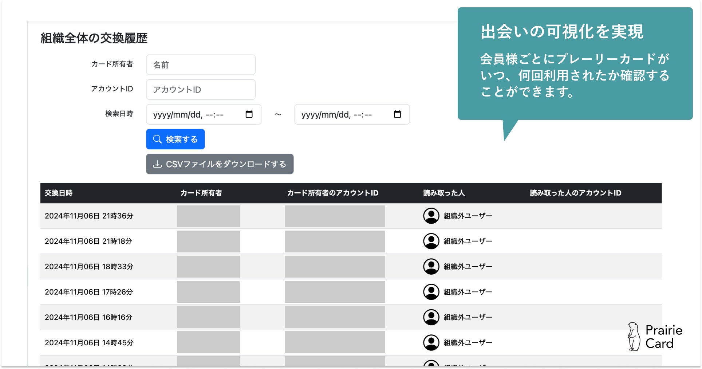Click the Prairie Card logo
Image resolution: width=702 pixels, height=369 pixels.
655,337
